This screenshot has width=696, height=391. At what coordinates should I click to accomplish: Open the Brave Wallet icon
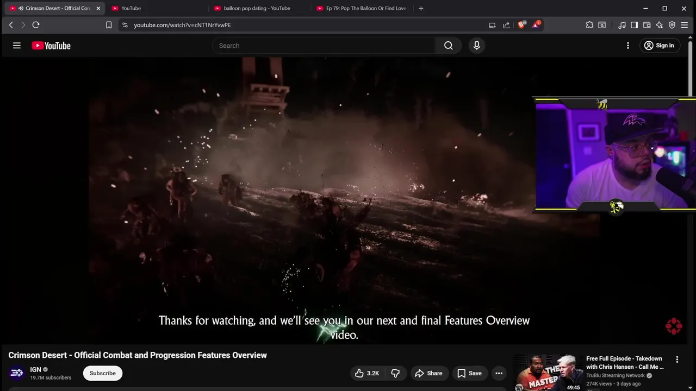coord(647,25)
